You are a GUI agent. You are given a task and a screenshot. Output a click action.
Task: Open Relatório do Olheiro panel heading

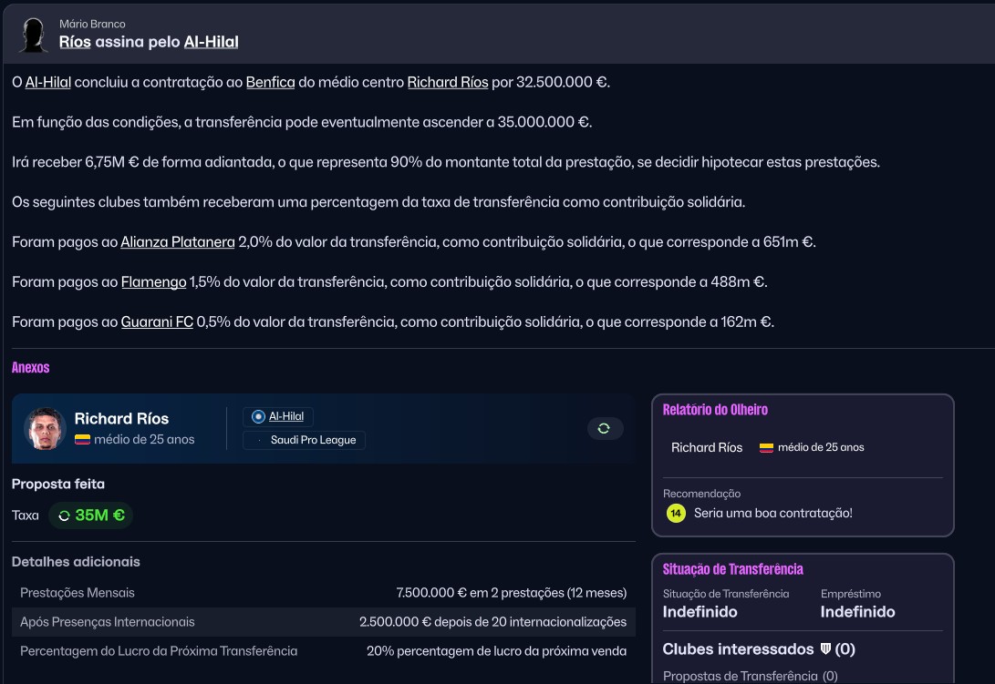715,410
